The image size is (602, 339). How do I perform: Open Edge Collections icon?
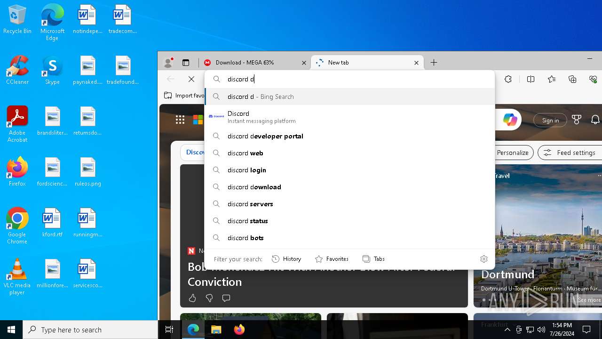[x=572, y=79]
